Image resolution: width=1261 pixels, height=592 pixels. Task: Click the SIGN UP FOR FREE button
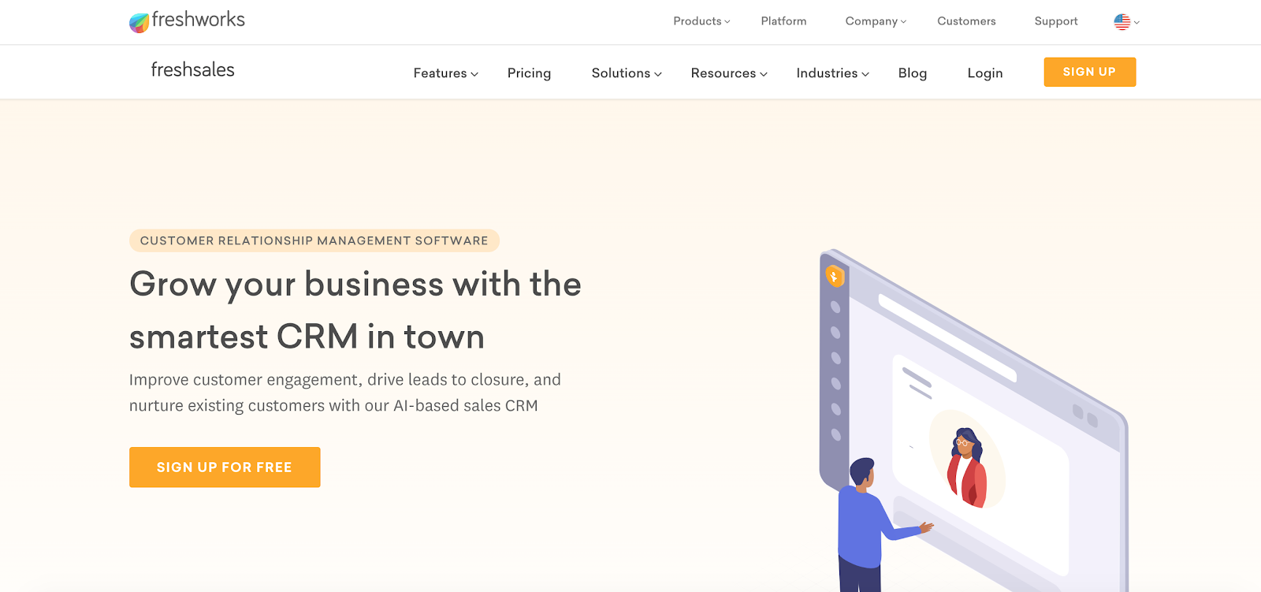tap(225, 467)
